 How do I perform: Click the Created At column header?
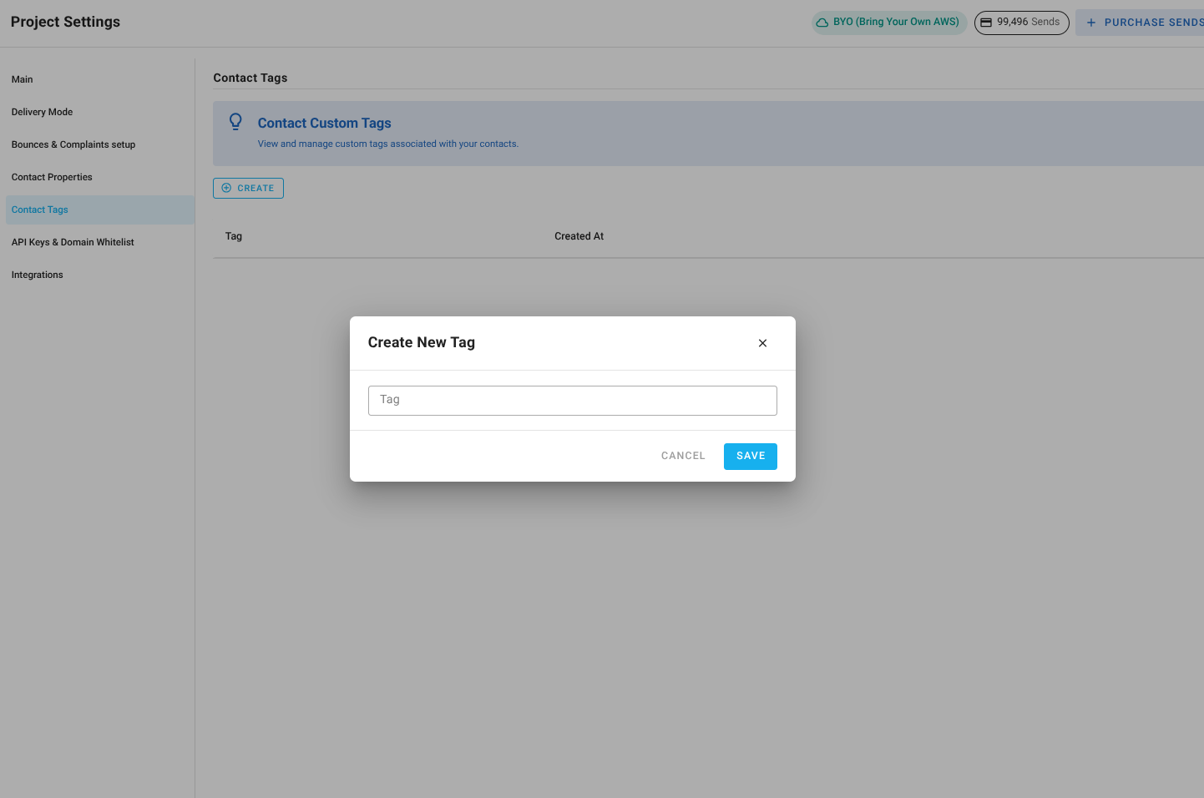tap(579, 236)
